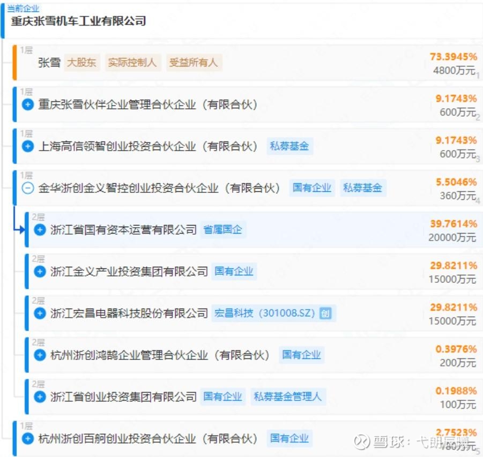This screenshot has height=457, width=483.
Task: Click the 受益所有人 tag
Action: (x=194, y=63)
